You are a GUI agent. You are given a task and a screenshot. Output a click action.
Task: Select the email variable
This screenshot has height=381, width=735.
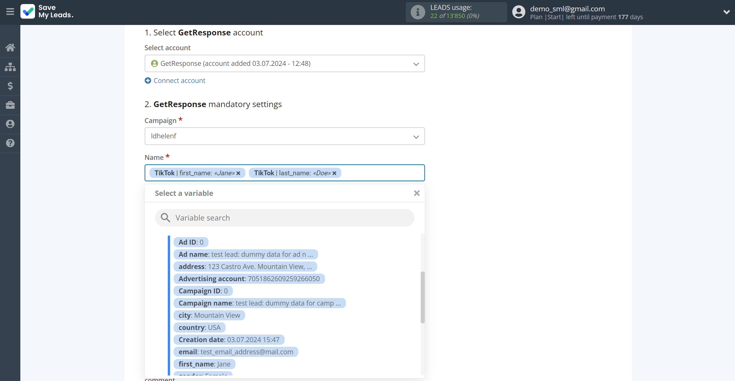click(x=236, y=352)
